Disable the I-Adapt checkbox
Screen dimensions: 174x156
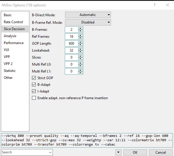pyautogui.click(x=34, y=91)
